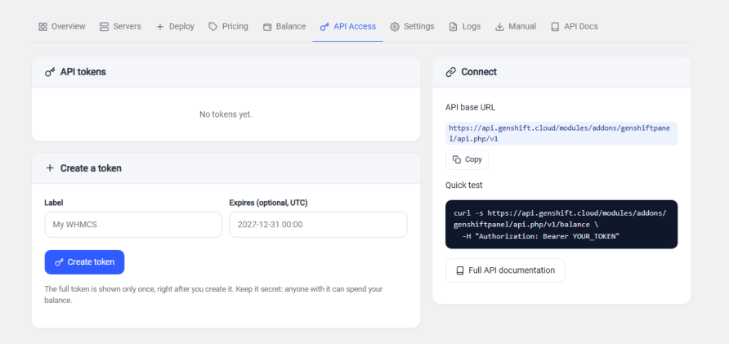
Task: Click the API Access key icon
Action: click(324, 26)
